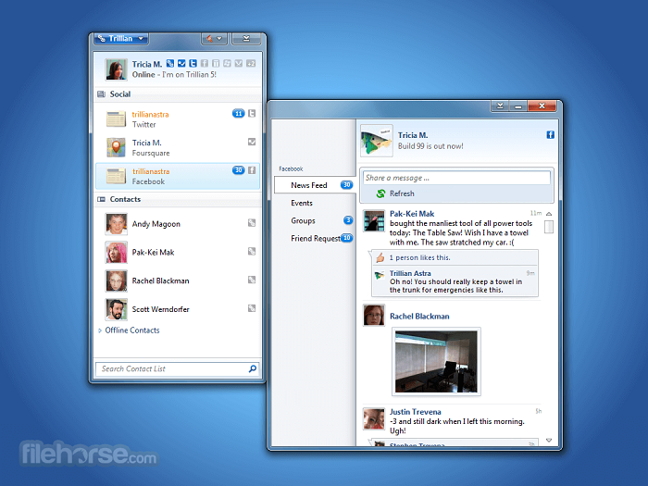
Task: Open the Events section
Action: (302, 203)
